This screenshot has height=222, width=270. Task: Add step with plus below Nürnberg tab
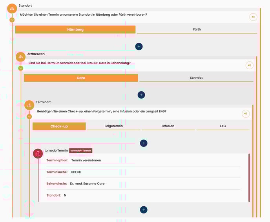pyautogui.click(x=139, y=46)
